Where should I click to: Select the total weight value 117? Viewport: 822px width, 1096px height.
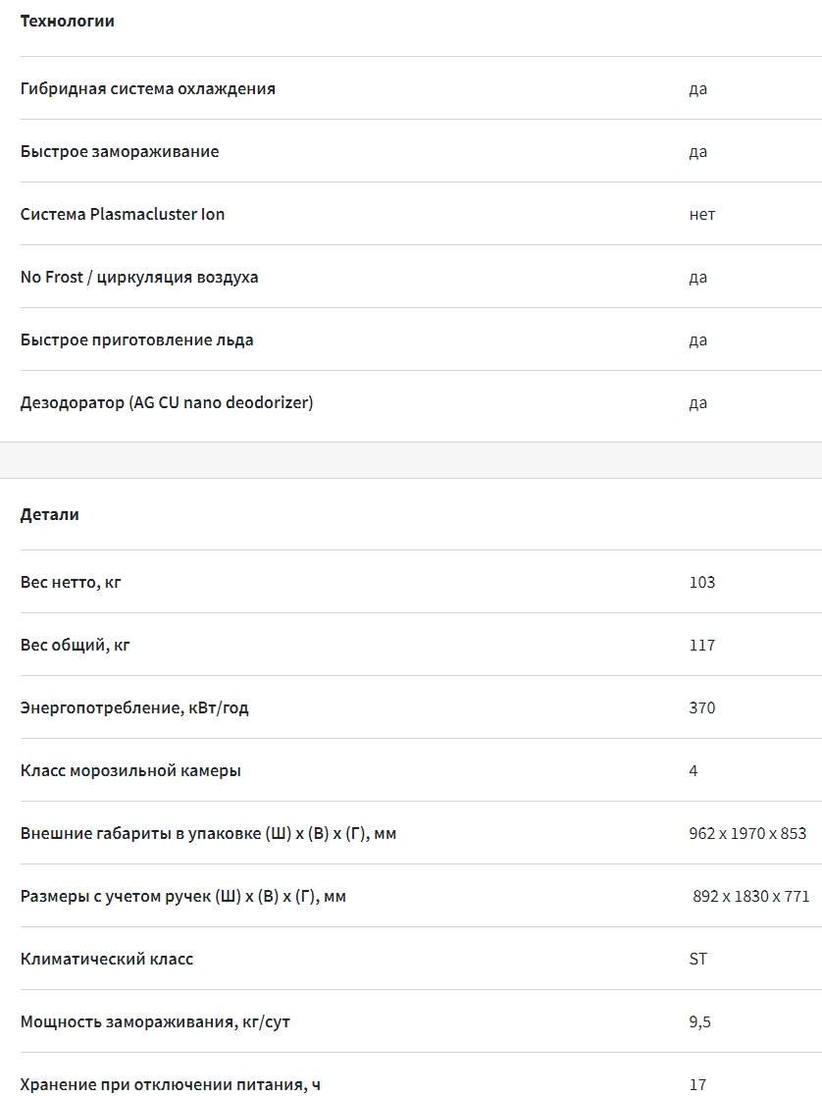[x=701, y=645]
